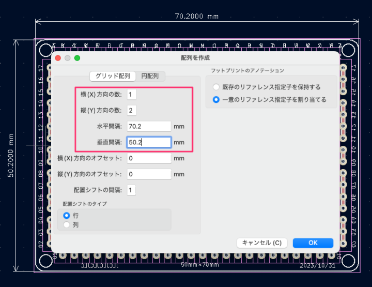Close the dialog with red button
This screenshot has width=372, height=287.
coord(58,58)
